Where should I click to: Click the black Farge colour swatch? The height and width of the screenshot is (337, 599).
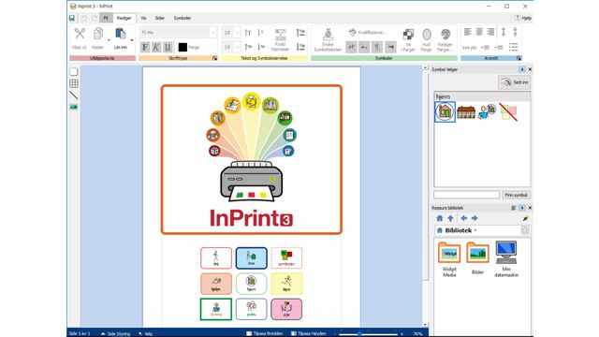183,47
